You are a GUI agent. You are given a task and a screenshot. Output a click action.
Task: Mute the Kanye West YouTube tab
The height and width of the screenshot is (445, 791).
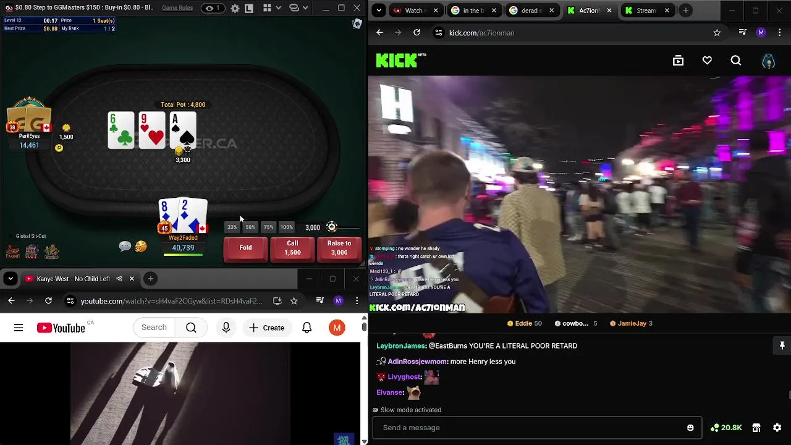(x=119, y=279)
